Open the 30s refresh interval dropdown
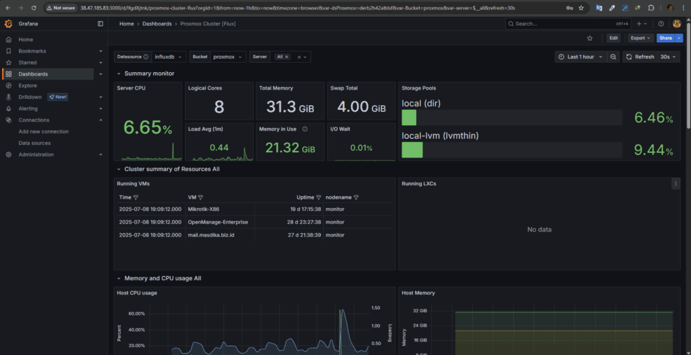Screen dimensions: 691x355 pos(669,57)
